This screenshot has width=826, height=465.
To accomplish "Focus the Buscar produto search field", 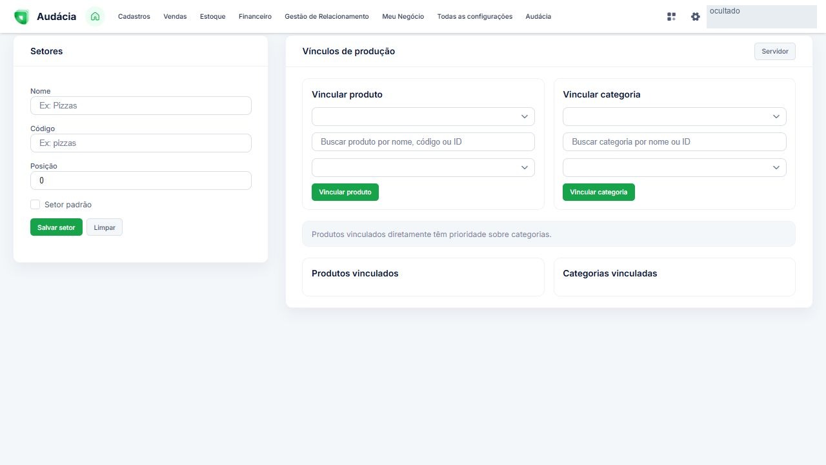I will (423, 142).
